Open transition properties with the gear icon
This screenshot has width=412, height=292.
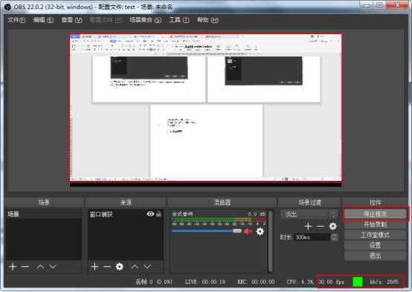click(x=333, y=226)
